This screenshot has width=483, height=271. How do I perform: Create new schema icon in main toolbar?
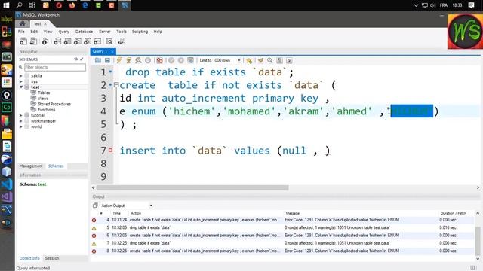coord(57,41)
